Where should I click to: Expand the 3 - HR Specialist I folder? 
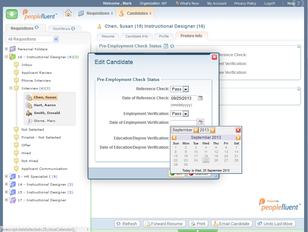pyautogui.click(x=7, y=176)
